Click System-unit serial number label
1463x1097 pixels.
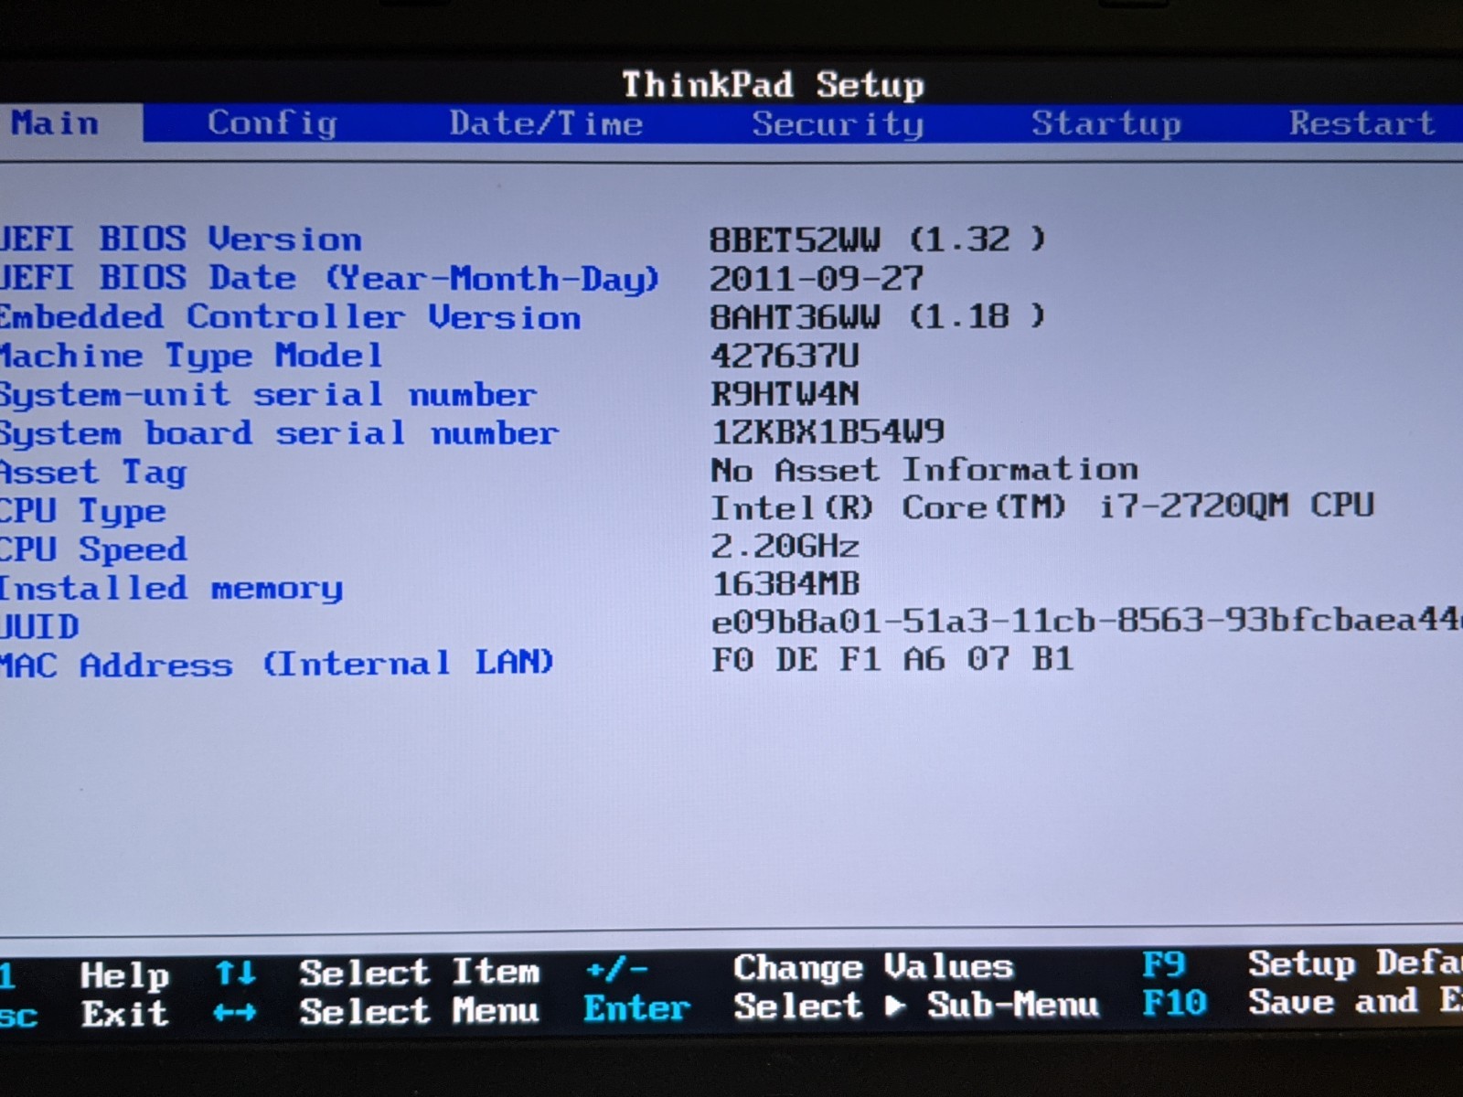268,395
